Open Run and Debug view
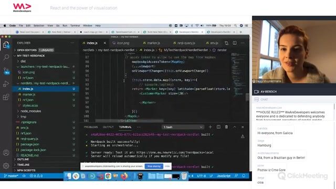The height and width of the screenshot is (189, 336). 6,84
